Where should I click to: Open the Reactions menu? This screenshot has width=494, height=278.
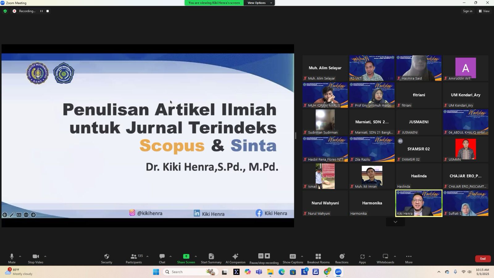coord(342,258)
